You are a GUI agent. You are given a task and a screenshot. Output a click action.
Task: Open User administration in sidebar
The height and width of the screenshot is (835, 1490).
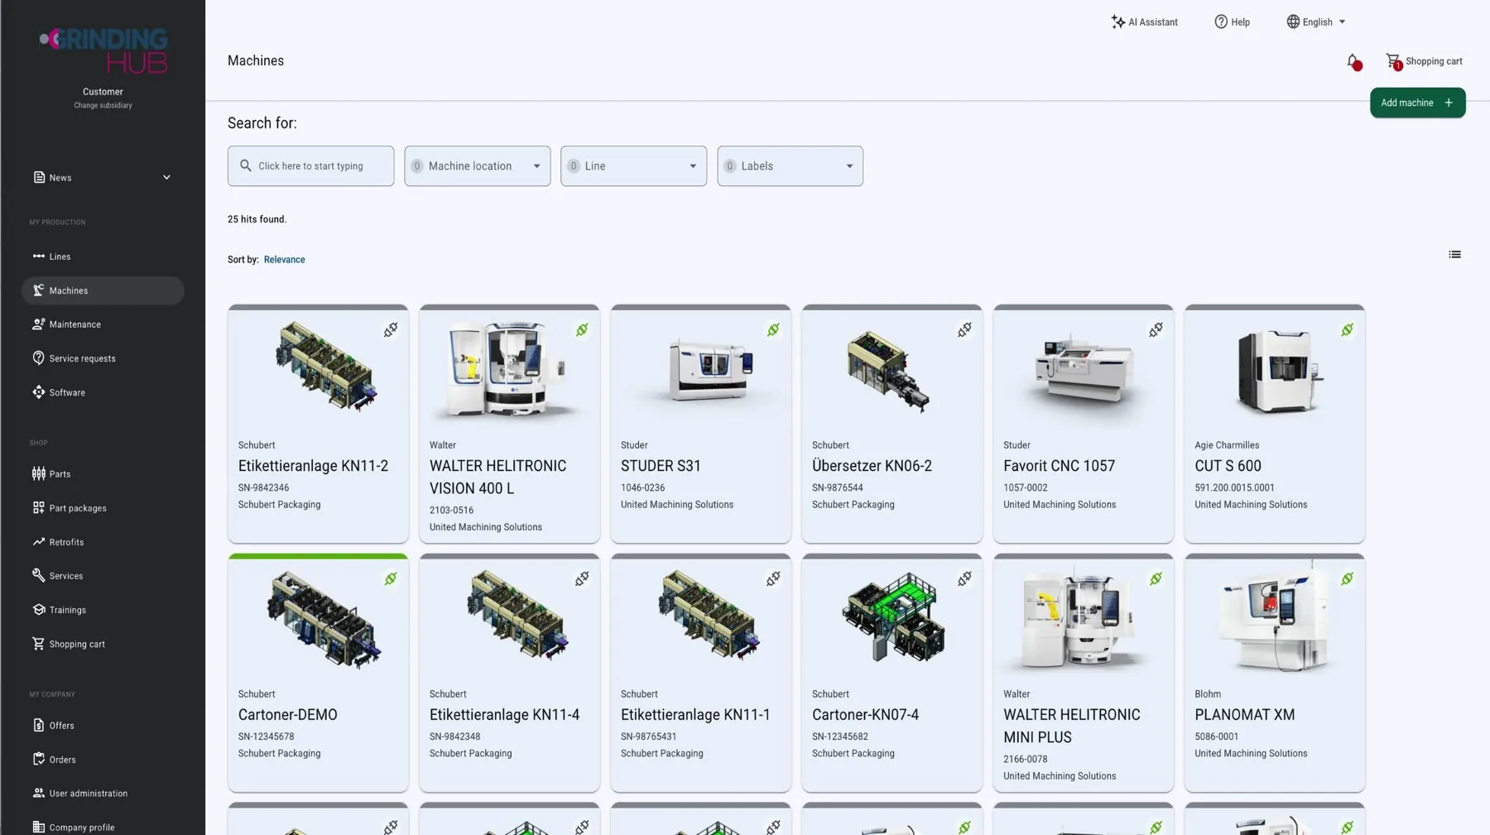tap(103, 794)
